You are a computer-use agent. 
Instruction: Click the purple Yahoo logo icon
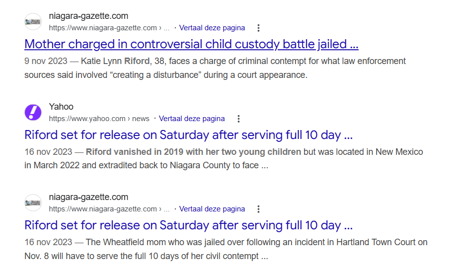pos(33,113)
